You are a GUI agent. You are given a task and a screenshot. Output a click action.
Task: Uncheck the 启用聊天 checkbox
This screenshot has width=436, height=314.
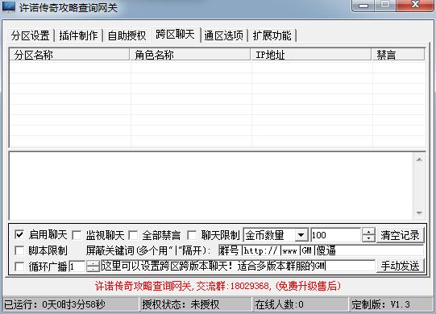(19, 235)
